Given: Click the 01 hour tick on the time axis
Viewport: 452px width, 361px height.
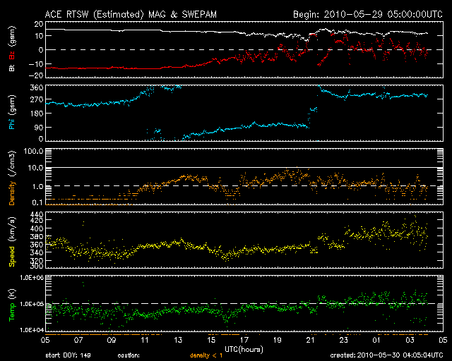Looking at the screenshot, I should click(377, 339).
